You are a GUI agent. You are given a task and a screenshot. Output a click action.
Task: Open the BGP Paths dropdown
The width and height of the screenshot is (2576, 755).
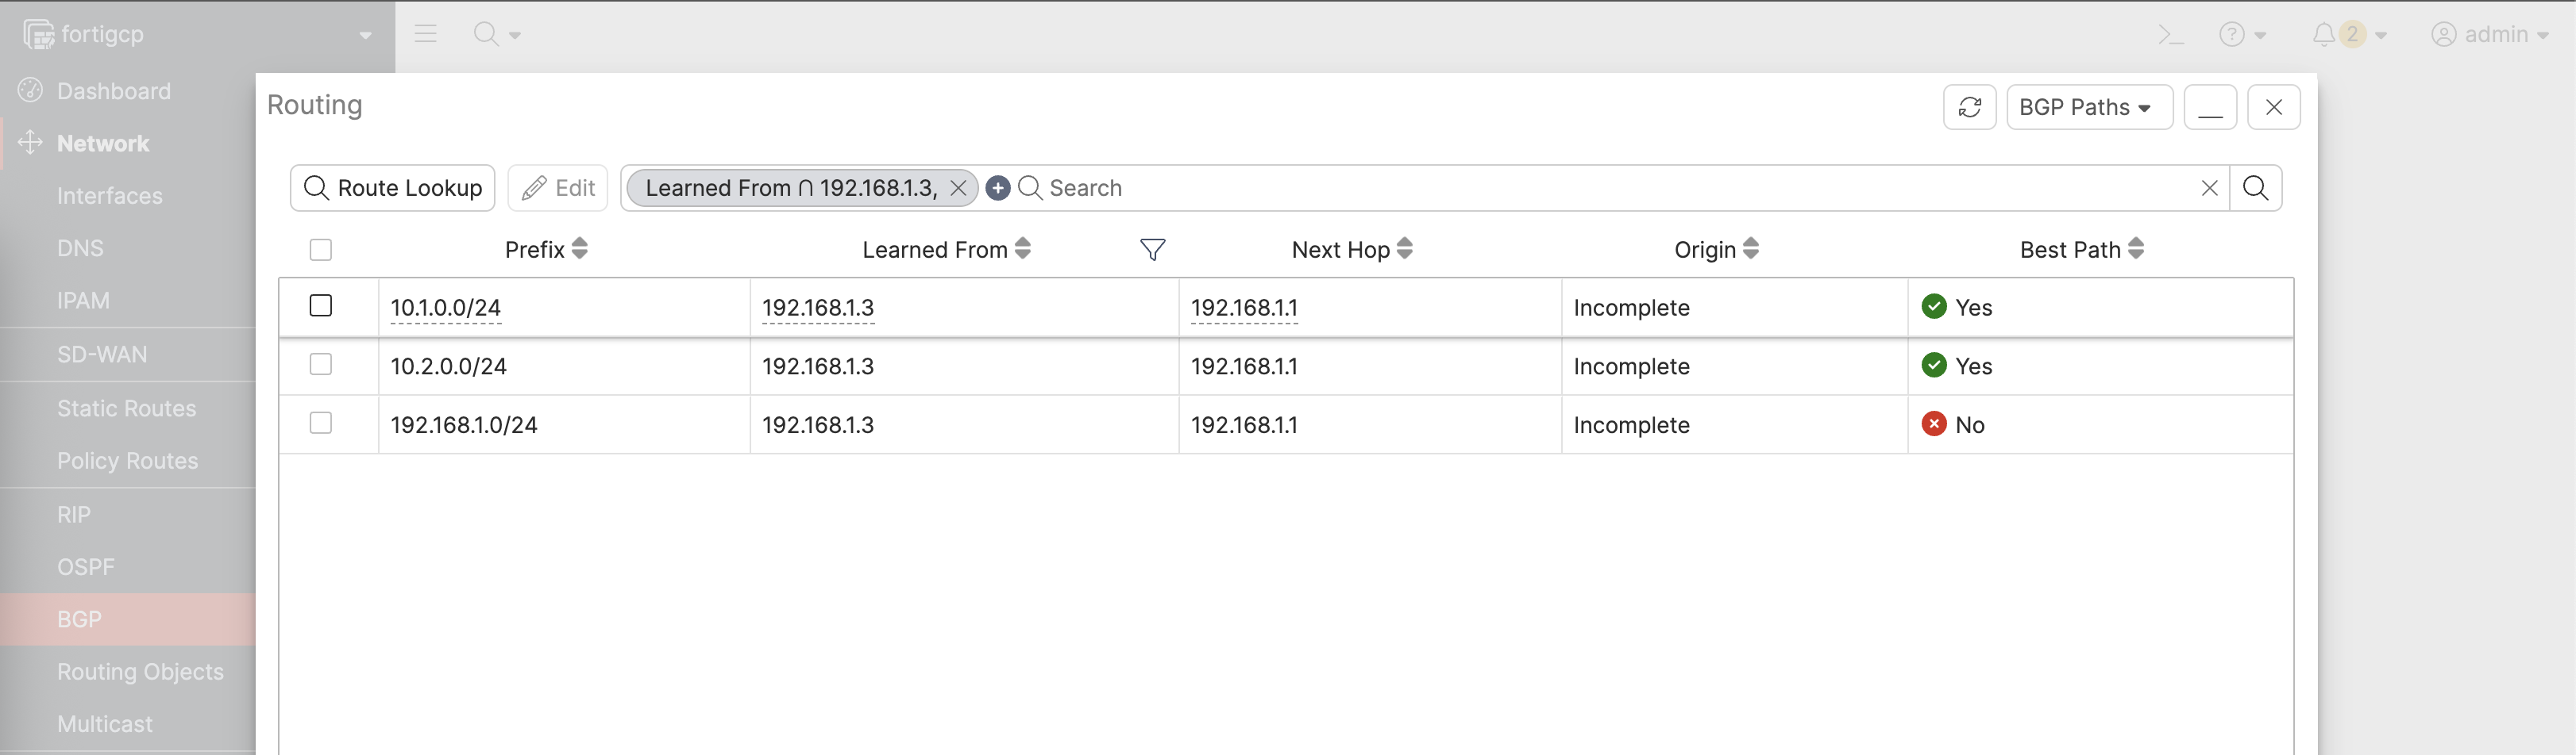(2088, 107)
